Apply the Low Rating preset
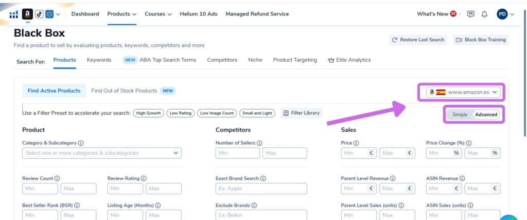The width and height of the screenshot is (527, 220). [181, 113]
